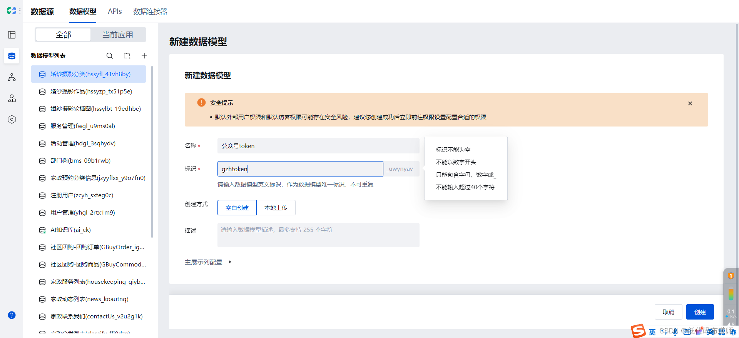Image resolution: width=739 pixels, height=338 pixels.
Task: Select 社区团购-团购商品 model
Action: 89,265
